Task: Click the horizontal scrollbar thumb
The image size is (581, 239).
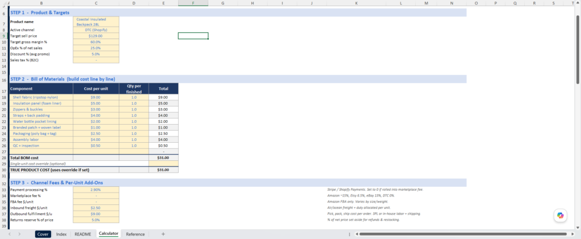Action: 463,234
